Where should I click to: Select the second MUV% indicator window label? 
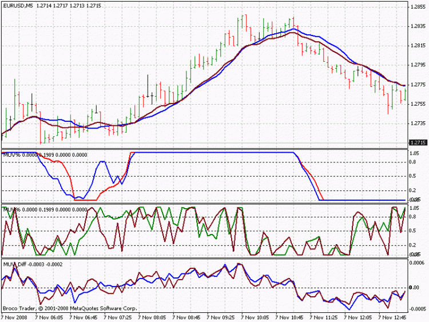[x=45, y=210]
